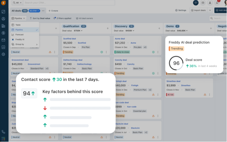Expand the Import deals dropdown arrow
Screen dimensions: 227x142
(x=210, y=10)
